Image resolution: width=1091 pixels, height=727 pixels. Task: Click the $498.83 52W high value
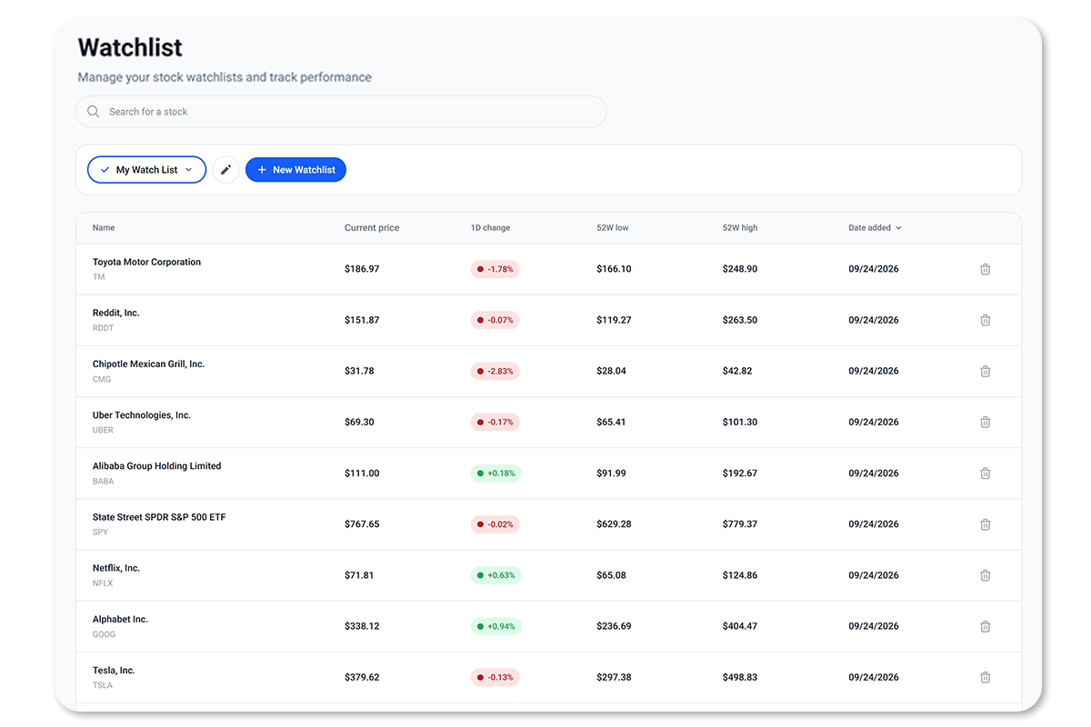pos(740,677)
